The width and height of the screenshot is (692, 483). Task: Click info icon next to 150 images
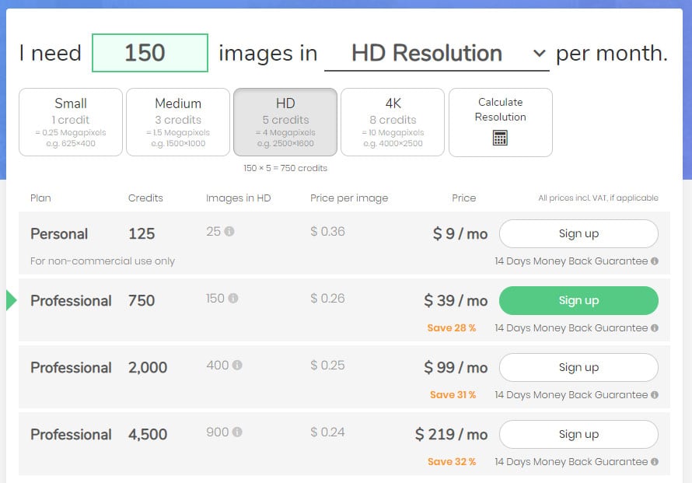[233, 299]
